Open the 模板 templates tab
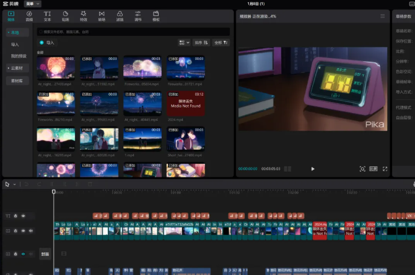The image size is (415, 275). point(156,16)
